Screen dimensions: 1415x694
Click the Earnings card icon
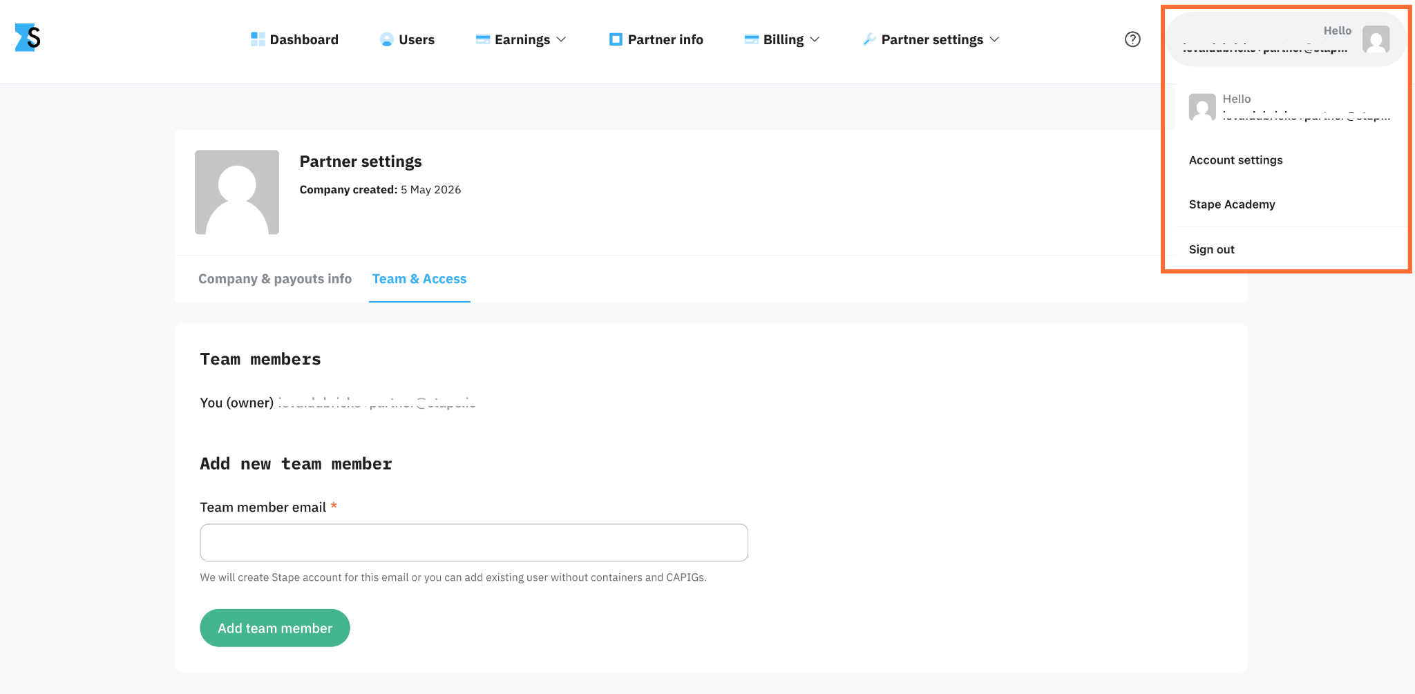tap(483, 39)
